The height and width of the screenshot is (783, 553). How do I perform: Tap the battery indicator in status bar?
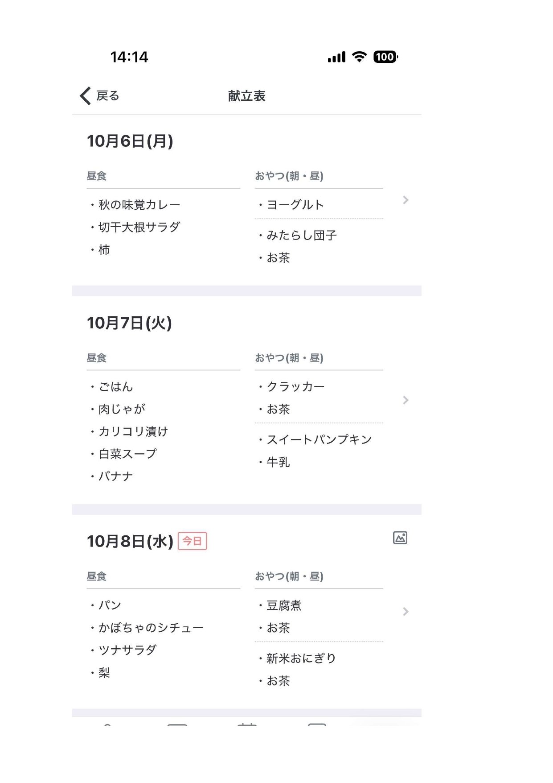point(385,57)
